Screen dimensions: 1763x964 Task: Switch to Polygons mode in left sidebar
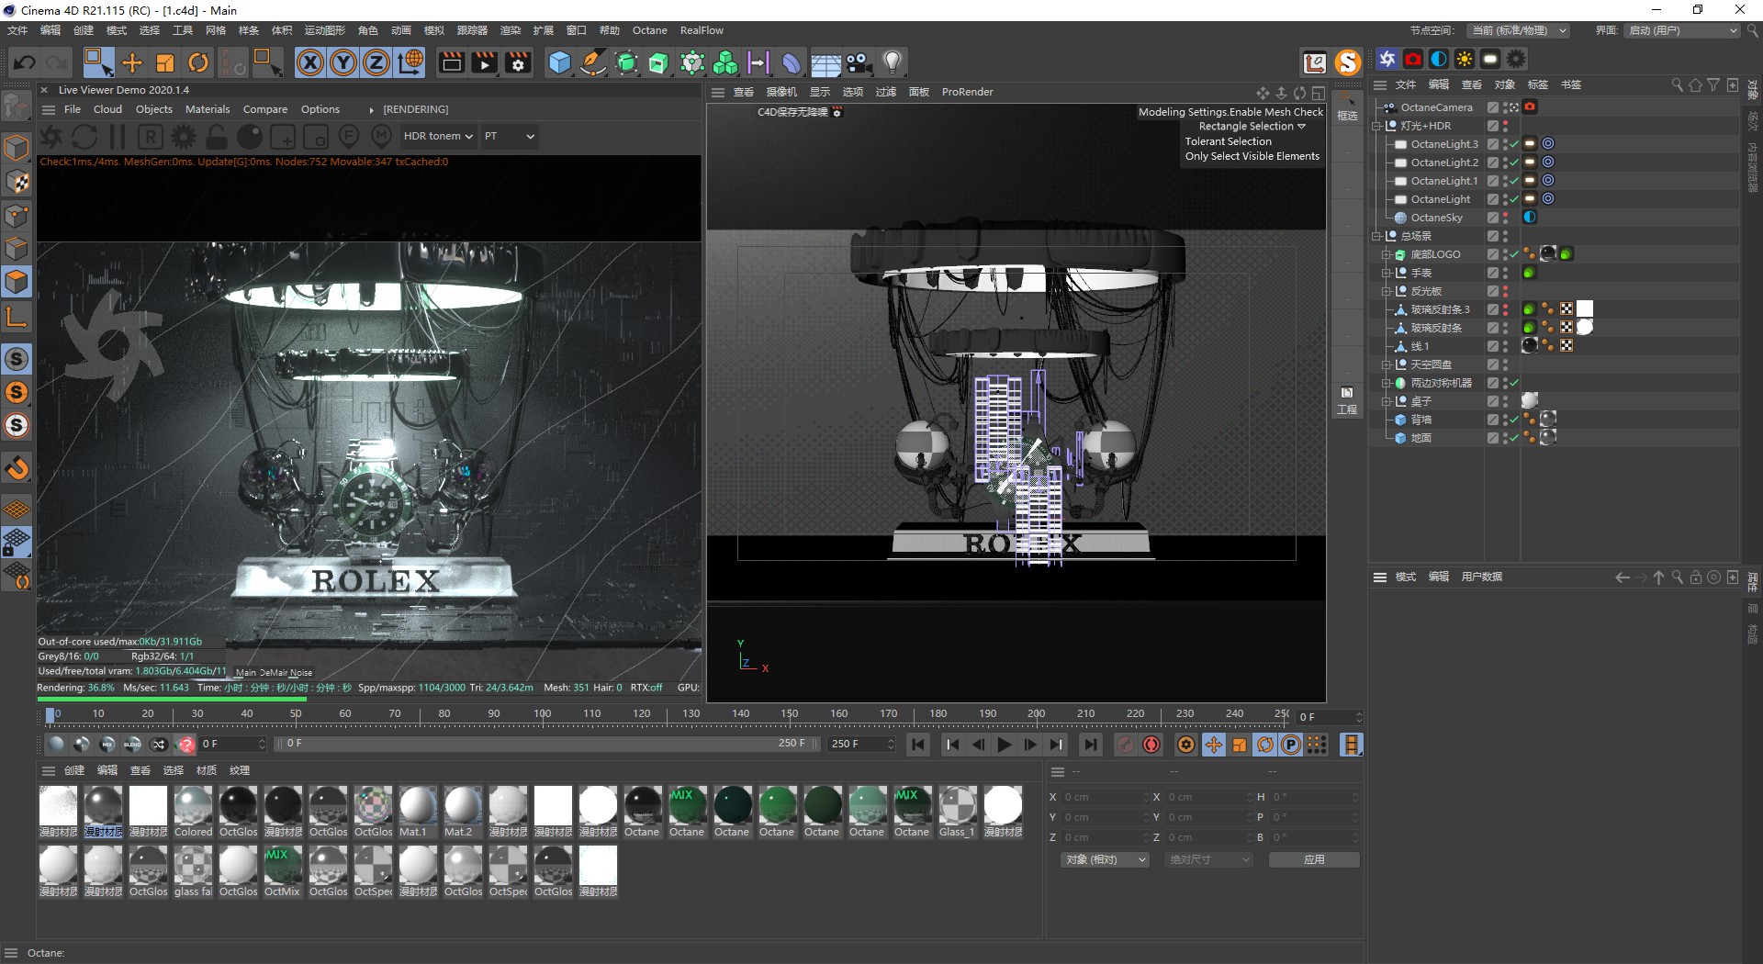(17, 281)
